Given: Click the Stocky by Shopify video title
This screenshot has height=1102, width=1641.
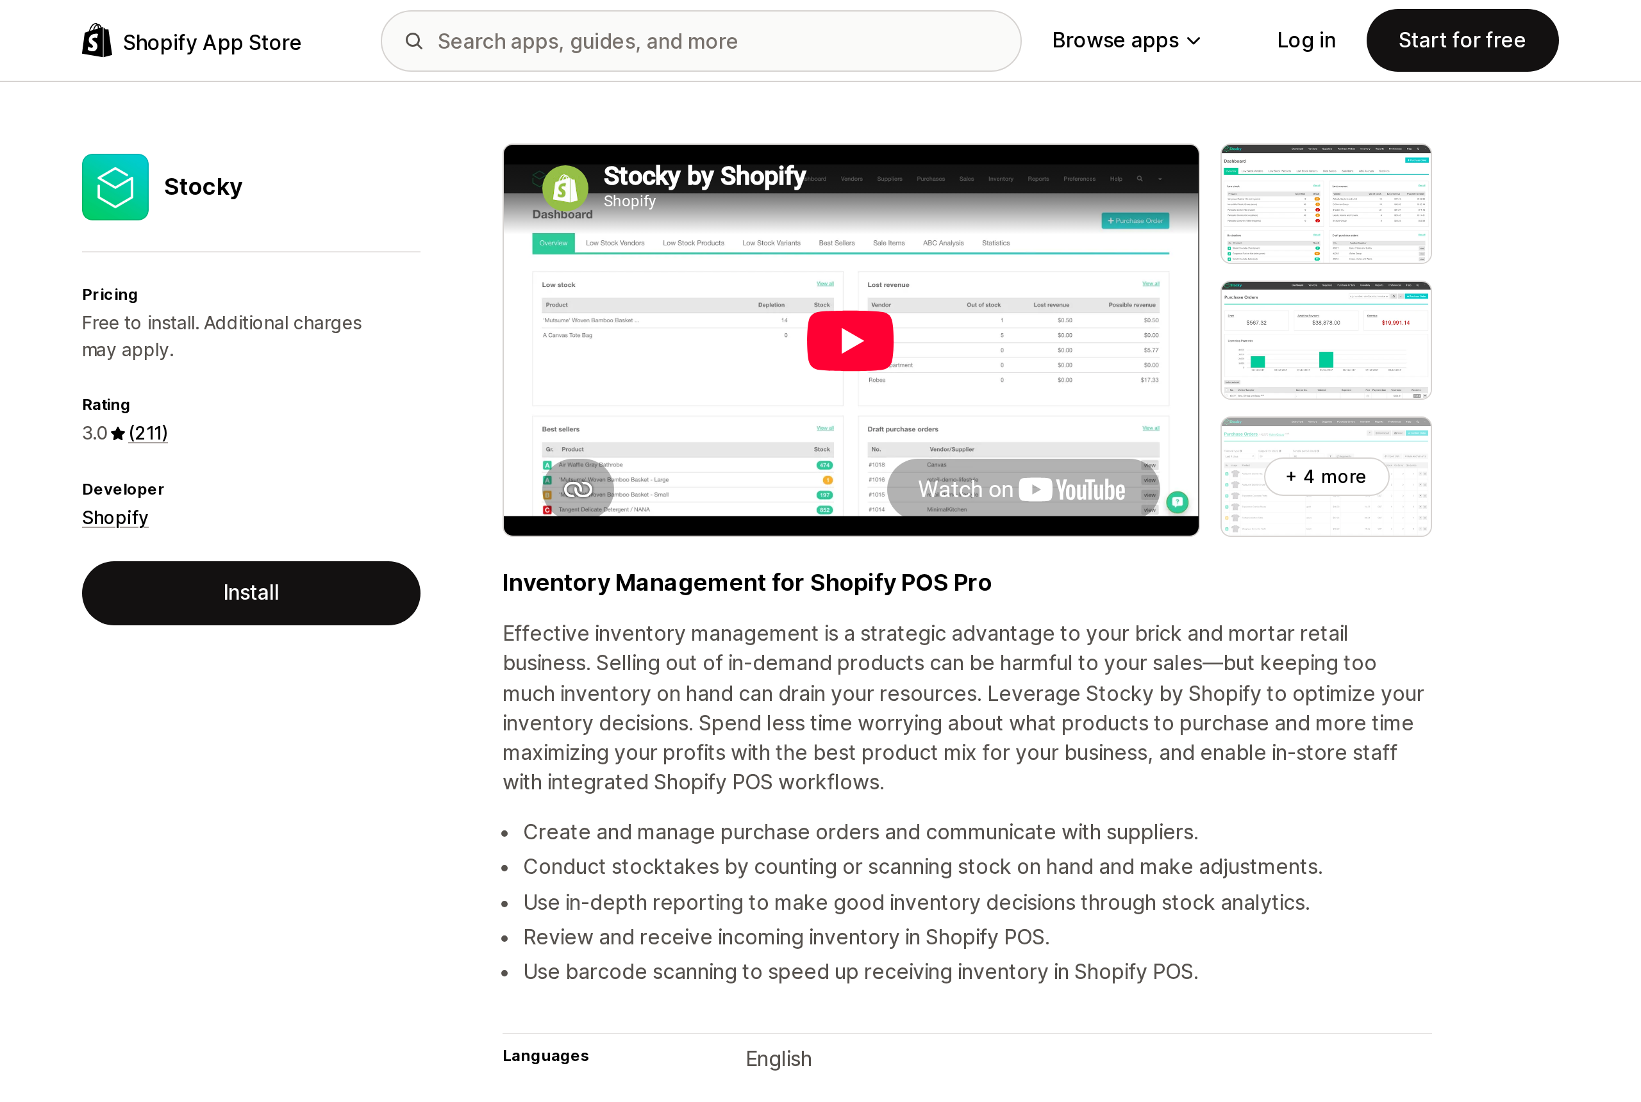Looking at the screenshot, I should pyautogui.click(x=704, y=176).
